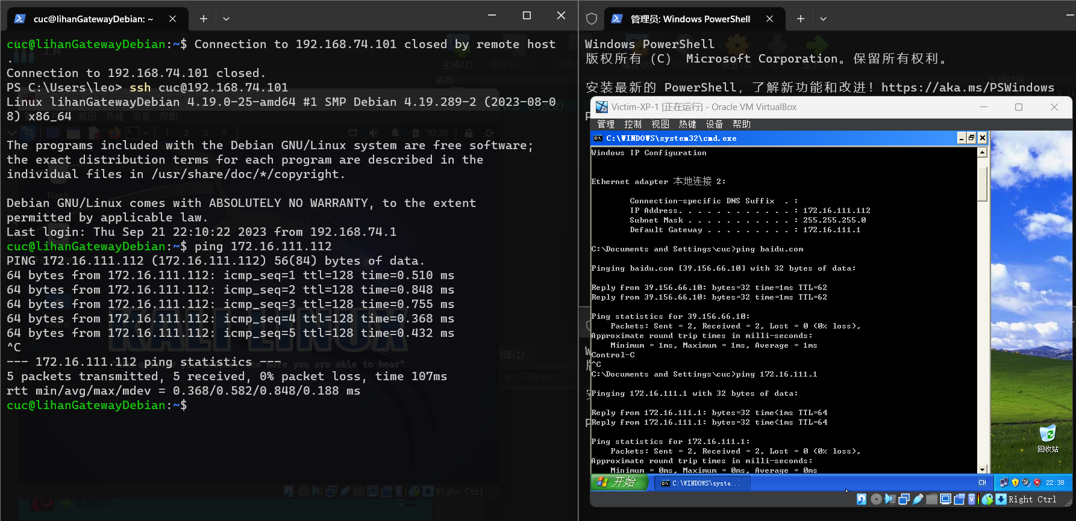Open new tab in admin PowerShell window

tap(801, 19)
